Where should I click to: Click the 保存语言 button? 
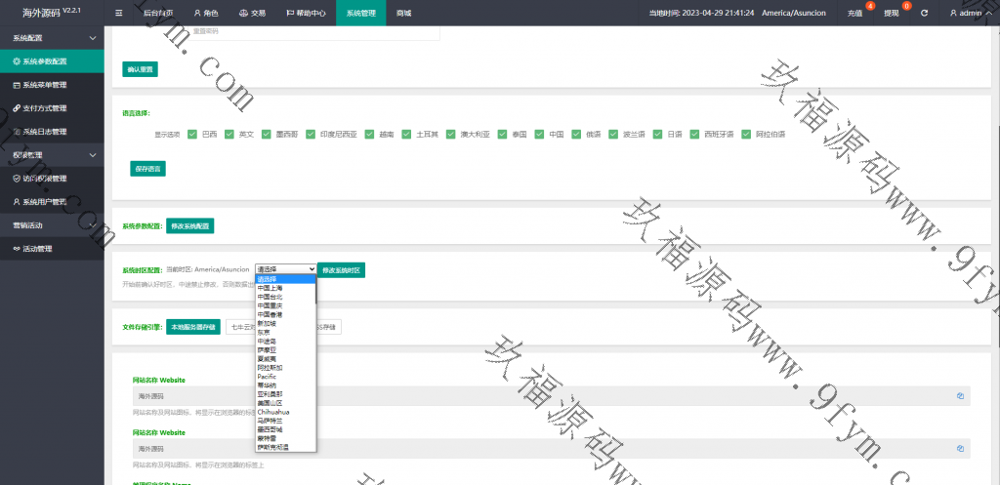(147, 169)
